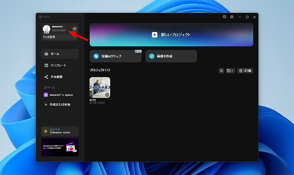Viewport: 294px width, 175px height.
Task: Open the おすすめ Enhance voice suggestion
Action: (x=60, y=131)
